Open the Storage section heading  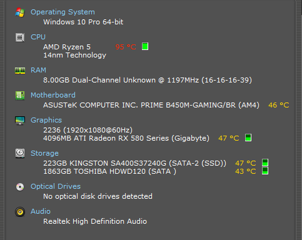[44, 153]
